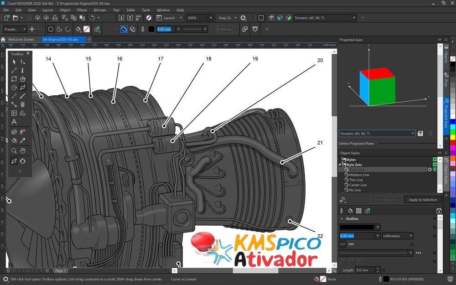Click the transparency checkerboard icon in Object Styles
This screenshot has width=456, height=285.
click(x=359, y=211)
